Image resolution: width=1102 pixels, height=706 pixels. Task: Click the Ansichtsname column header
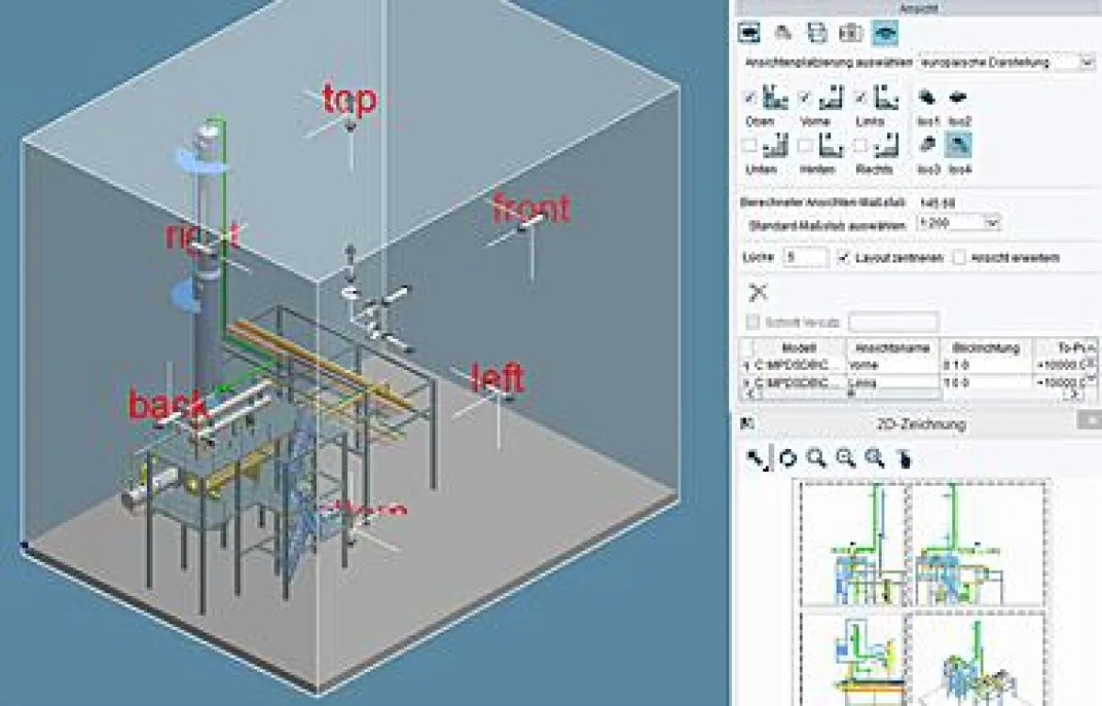[892, 348]
